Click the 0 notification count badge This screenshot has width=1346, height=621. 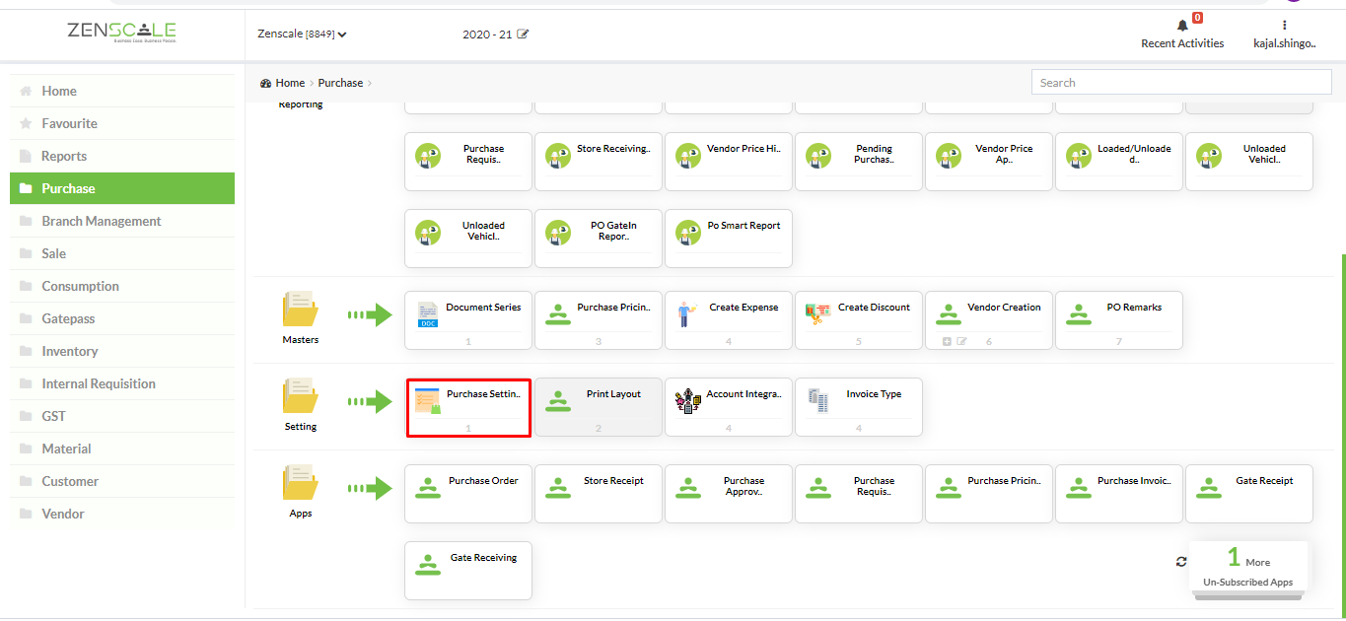[x=1197, y=18]
